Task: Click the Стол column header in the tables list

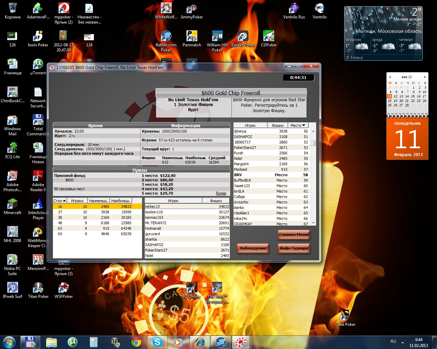Action: [x=60, y=201]
